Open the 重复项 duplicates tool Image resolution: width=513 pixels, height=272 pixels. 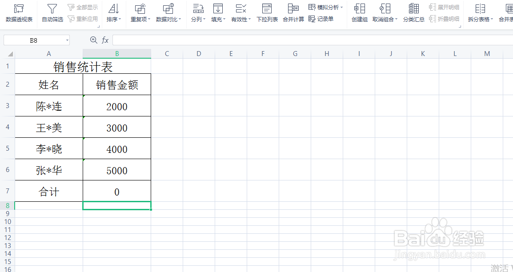(140, 13)
